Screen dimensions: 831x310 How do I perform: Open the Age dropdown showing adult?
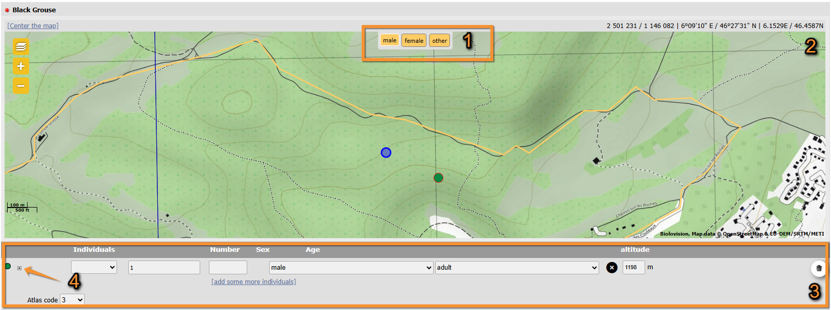516,268
